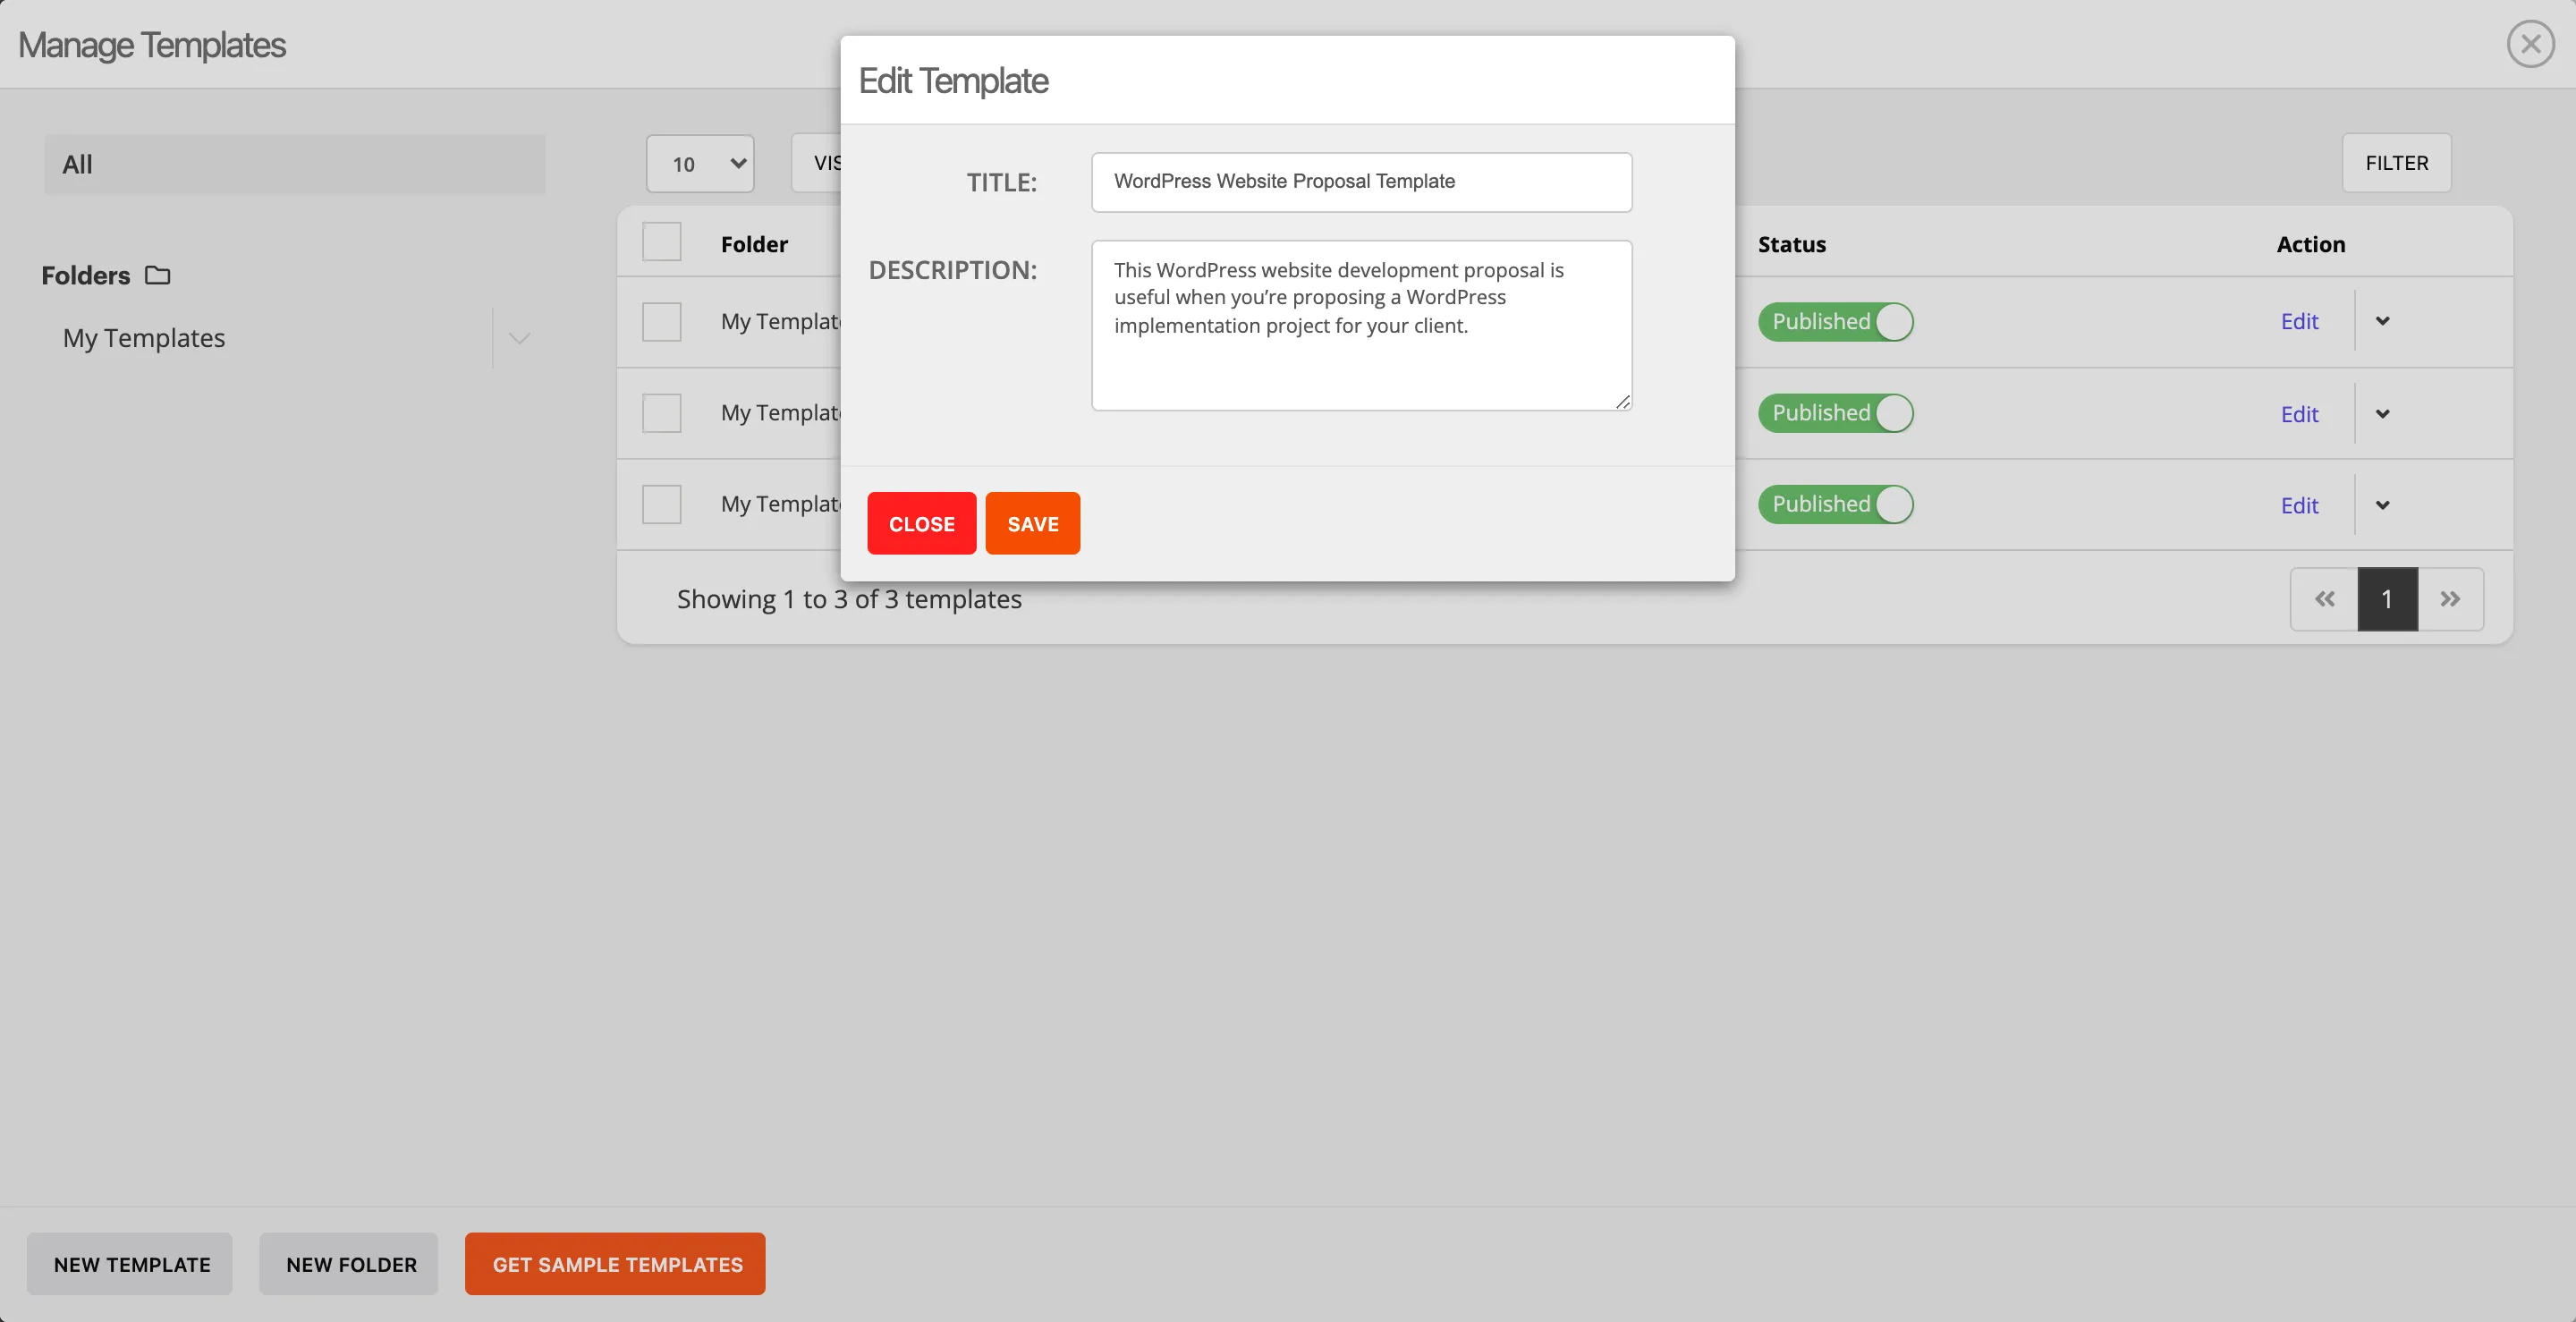The image size is (2576, 1322).
Task: Open the templates-per-page dropdown showing 10
Action: click(x=700, y=163)
